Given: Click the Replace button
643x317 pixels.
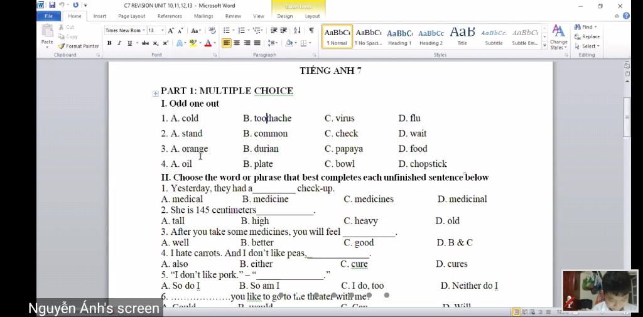Looking at the screenshot, I should (x=587, y=36).
